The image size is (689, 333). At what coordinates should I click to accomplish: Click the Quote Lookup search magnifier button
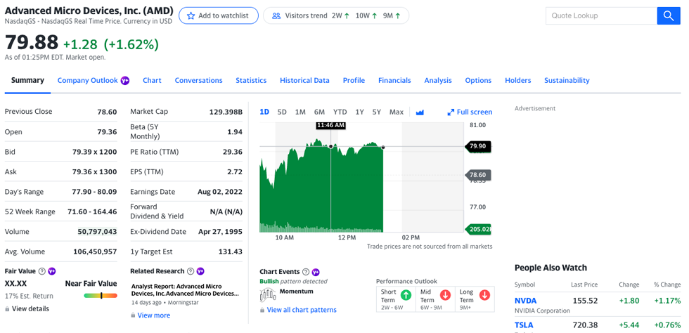[x=669, y=16]
